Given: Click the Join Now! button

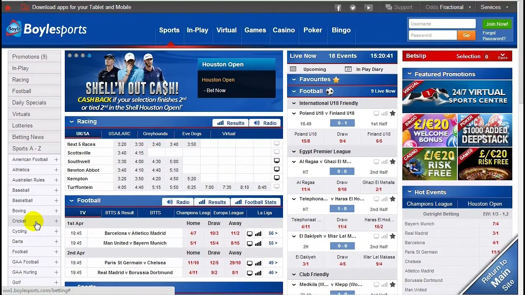Looking at the screenshot, I should coord(497,24).
